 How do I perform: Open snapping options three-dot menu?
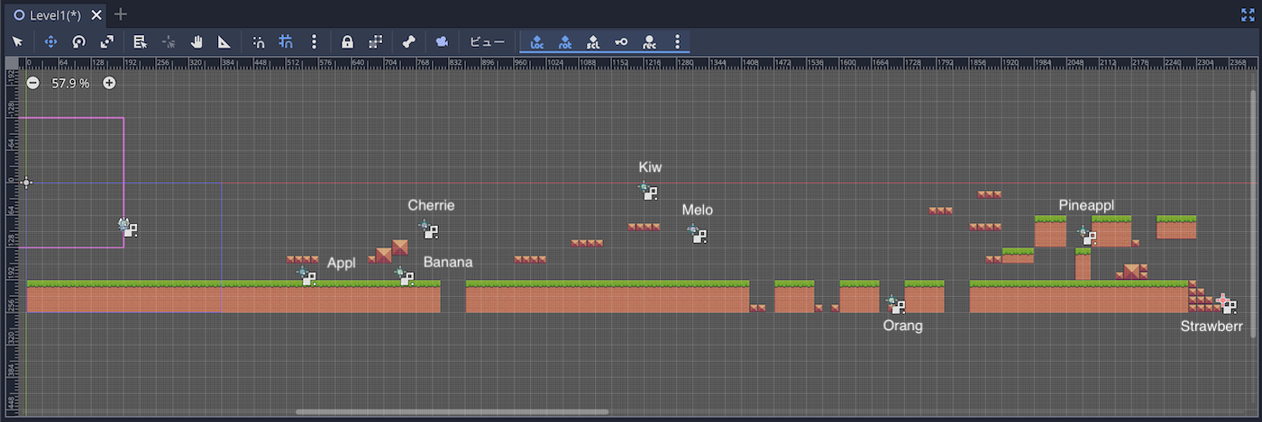click(314, 41)
